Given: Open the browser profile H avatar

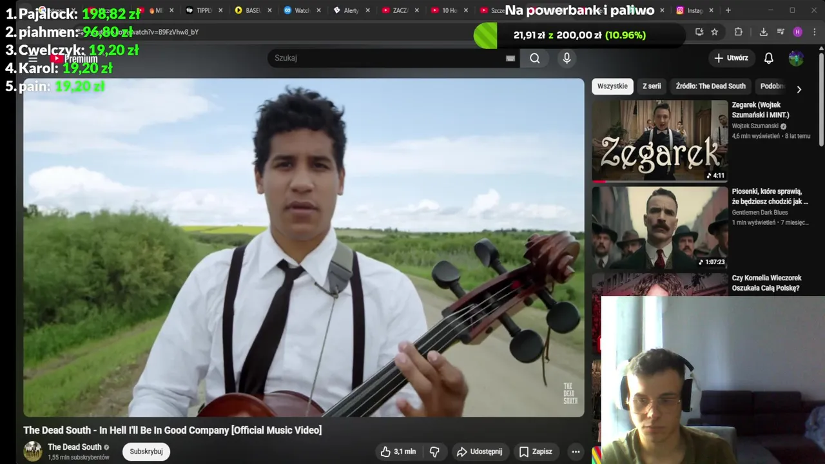Looking at the screenshot, I should 798,32.
